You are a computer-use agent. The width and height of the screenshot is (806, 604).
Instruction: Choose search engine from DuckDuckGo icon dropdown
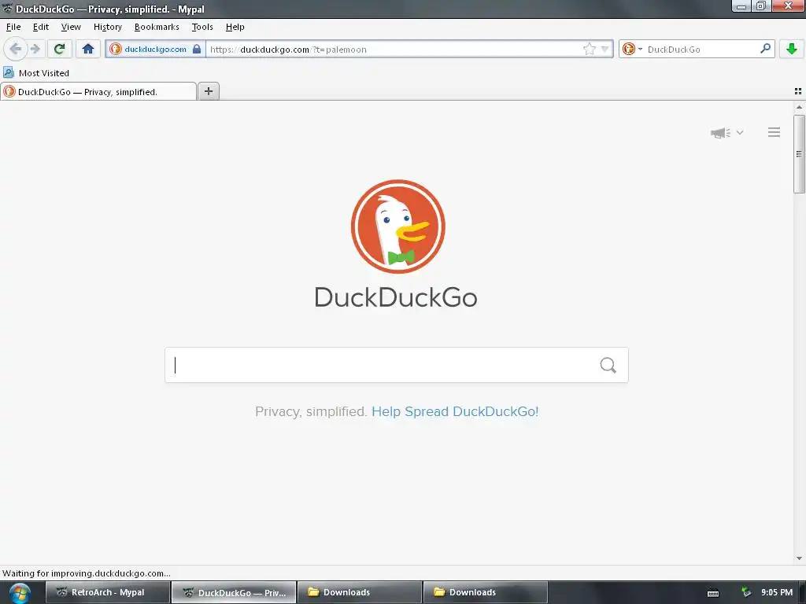(x=632, y=50)
